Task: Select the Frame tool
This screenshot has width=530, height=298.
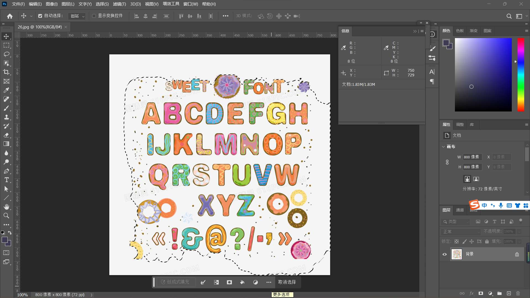Action: (x=6, y=81)
